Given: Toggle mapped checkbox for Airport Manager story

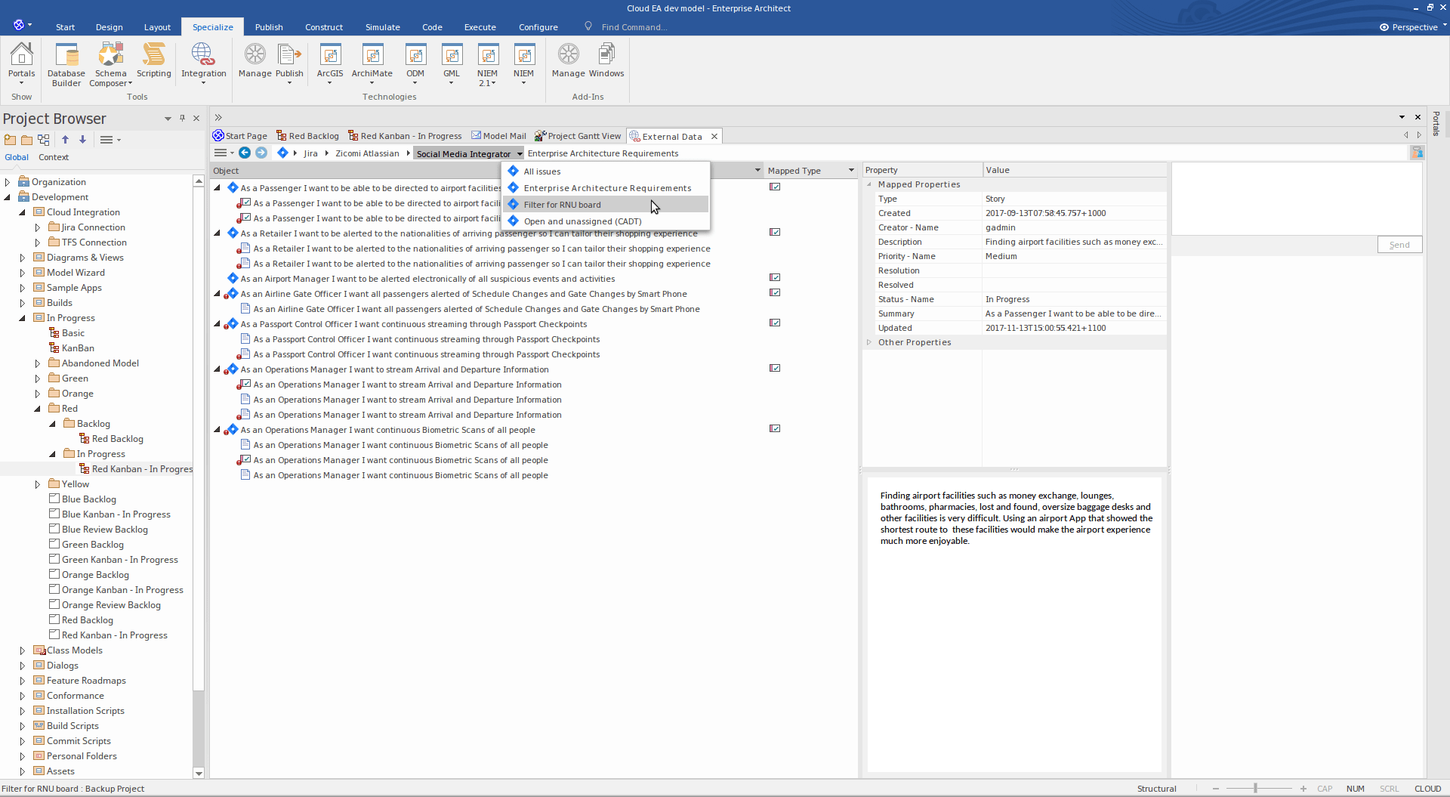Looking at the screenshot, I should 775,278.
